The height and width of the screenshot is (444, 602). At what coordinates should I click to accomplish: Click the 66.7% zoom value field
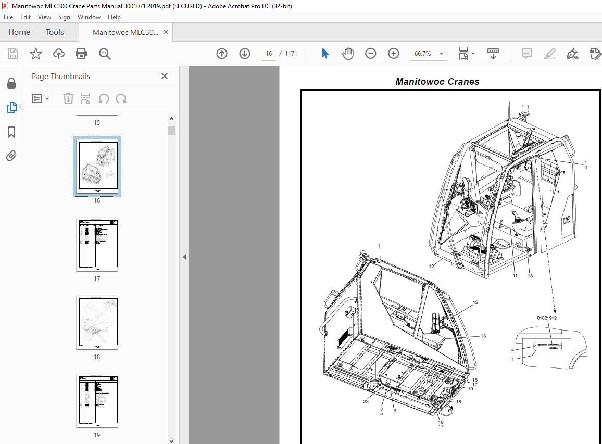[423, 54]
